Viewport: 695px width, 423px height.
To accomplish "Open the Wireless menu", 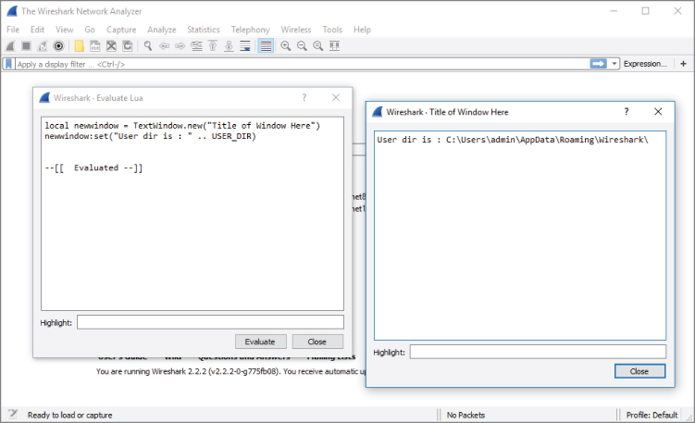I will [x=296, y=30].
